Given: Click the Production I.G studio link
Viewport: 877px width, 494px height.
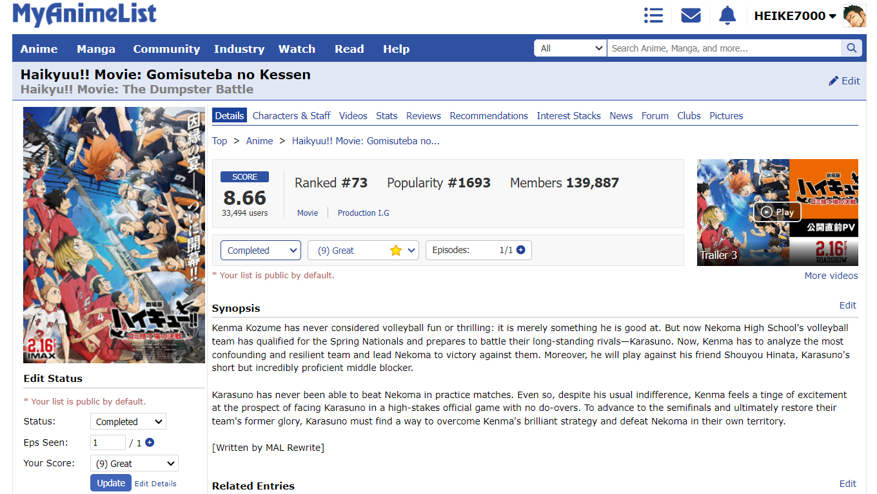Looking at the screenshot, I should click(364, 213).
